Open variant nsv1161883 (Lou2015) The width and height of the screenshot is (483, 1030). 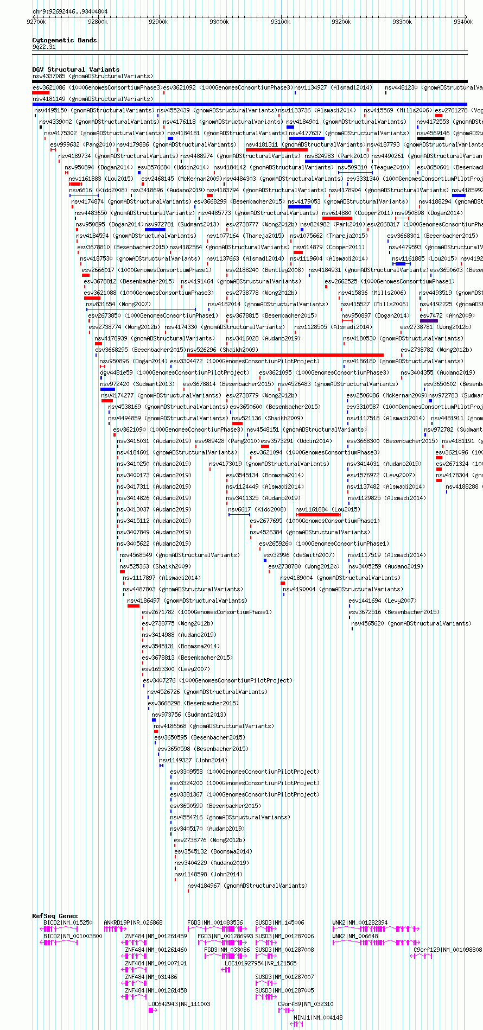pos(101,179)
